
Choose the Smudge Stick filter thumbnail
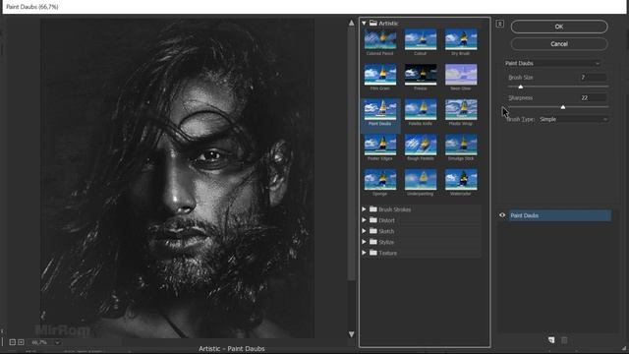point(461,145)
